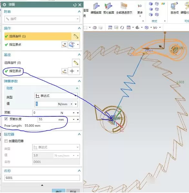This screenshot has width=189, height=193.
Task: Click the bottom-right cube style icon
Action: click(157, 15)
